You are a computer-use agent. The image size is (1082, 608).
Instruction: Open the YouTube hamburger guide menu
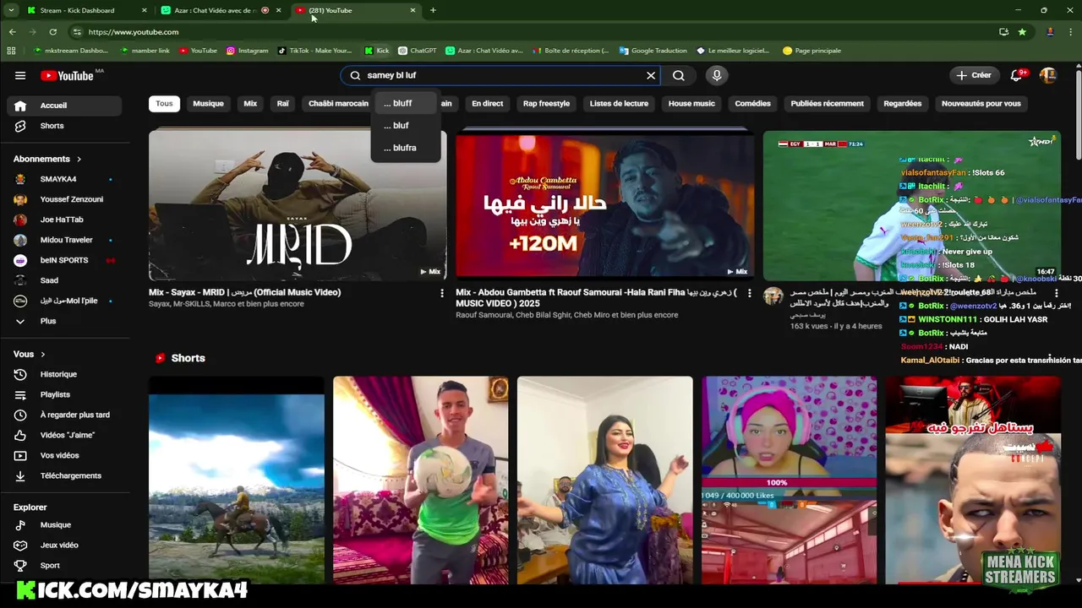tap(20, 75)
